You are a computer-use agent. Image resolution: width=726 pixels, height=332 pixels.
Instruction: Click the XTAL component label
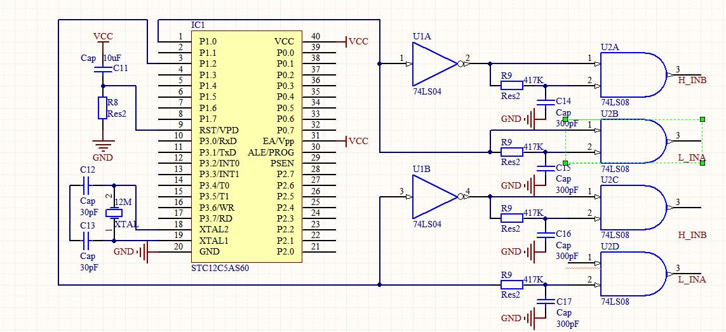[126, 224]
